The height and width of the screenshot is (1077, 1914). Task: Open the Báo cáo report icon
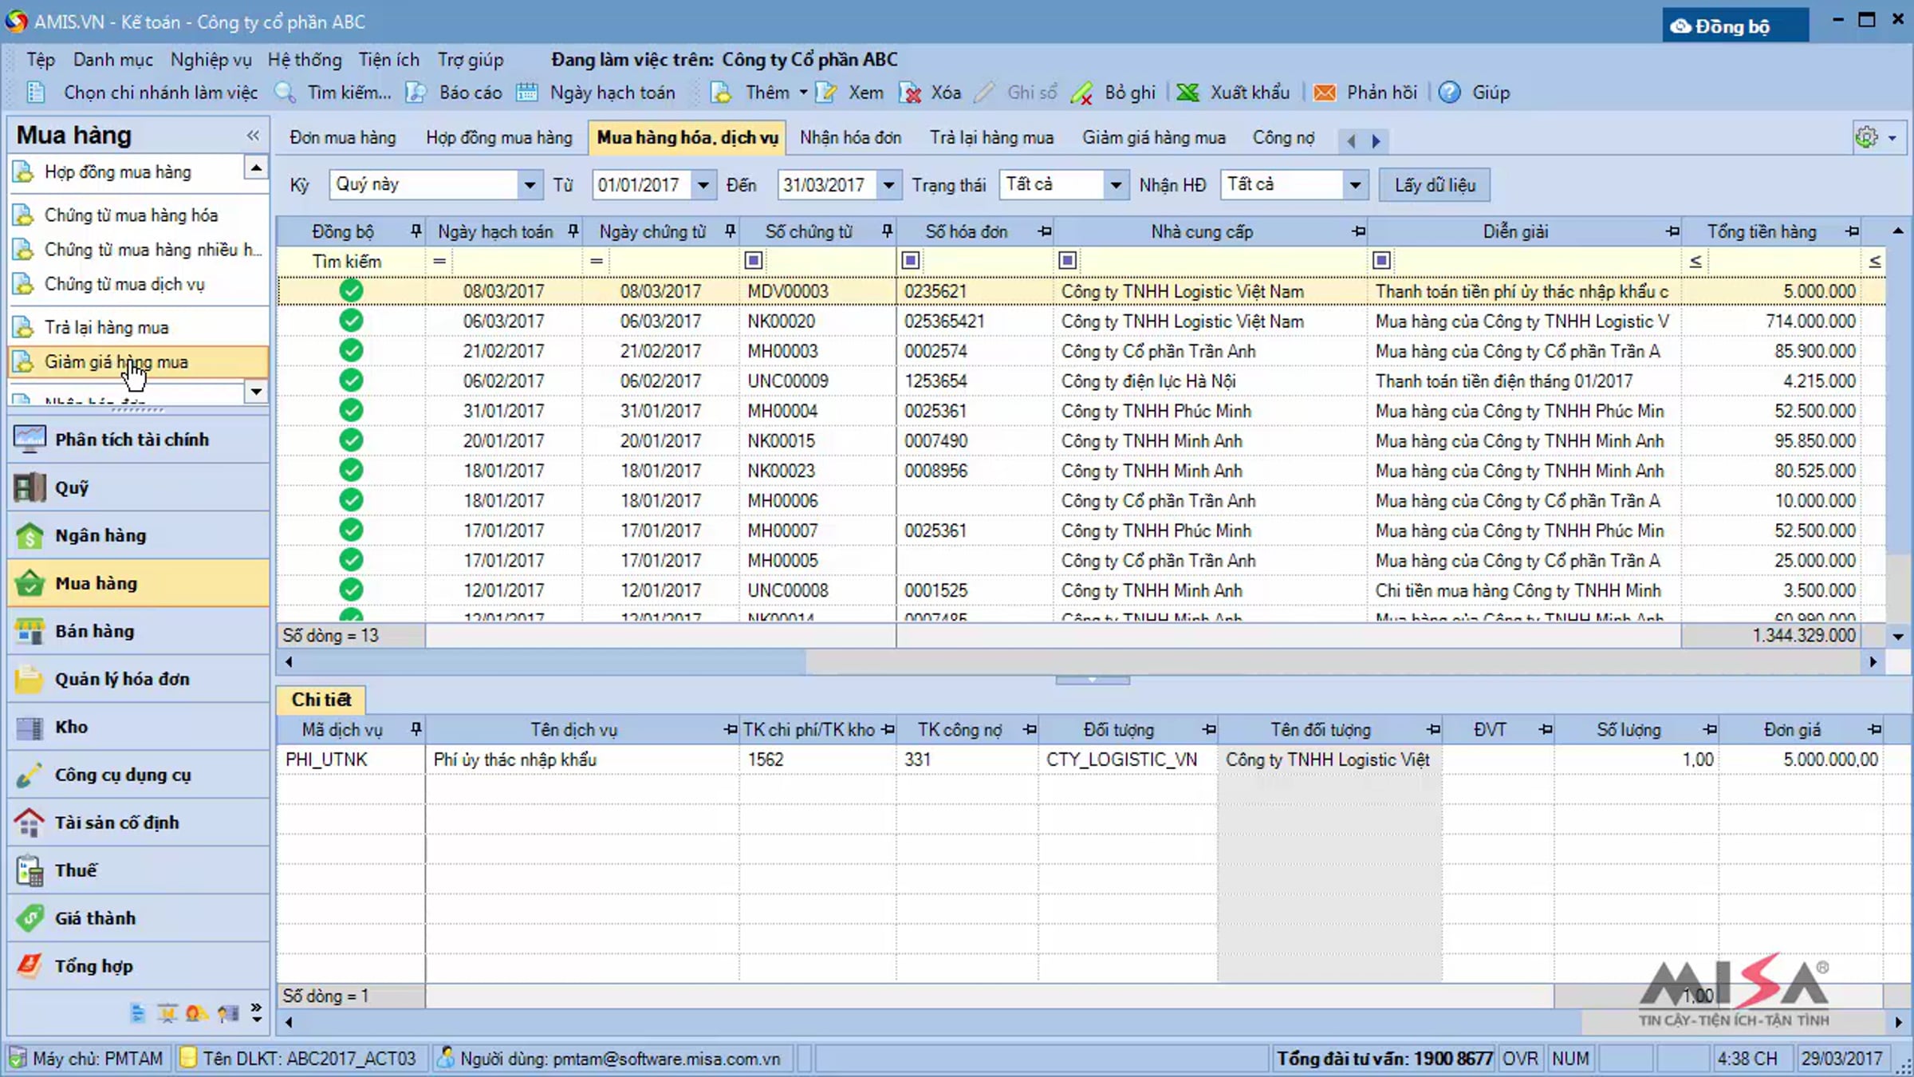point(416,93)
